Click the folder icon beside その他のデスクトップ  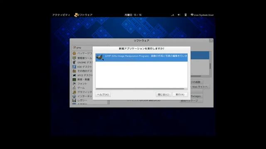(x=74, y=71)
